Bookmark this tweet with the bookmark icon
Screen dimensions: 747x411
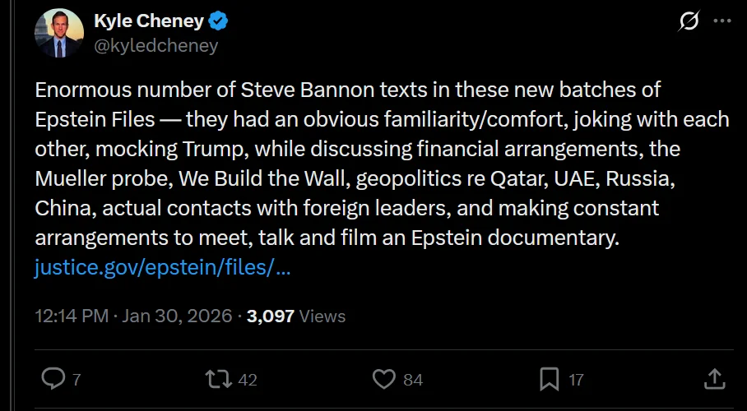pyautogui.click(x=549, y=379)
